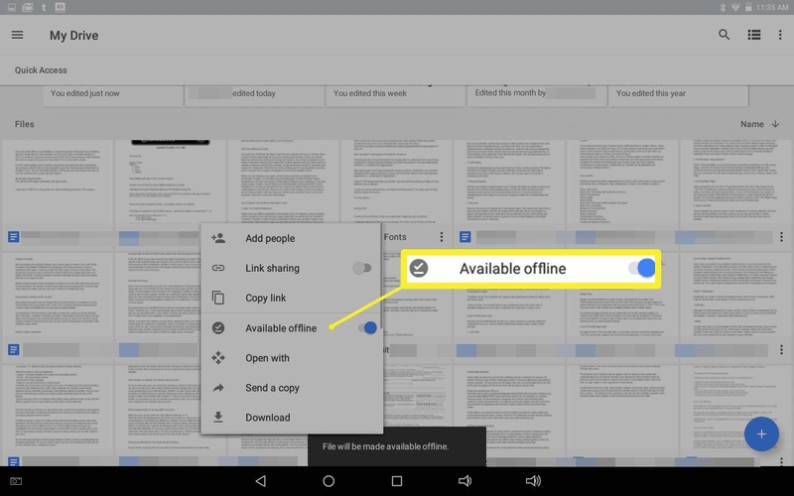The width and height of the screenshot is (794, 496).
Task: Tap the Bluetooth status icon
Action: pos(723,7)
